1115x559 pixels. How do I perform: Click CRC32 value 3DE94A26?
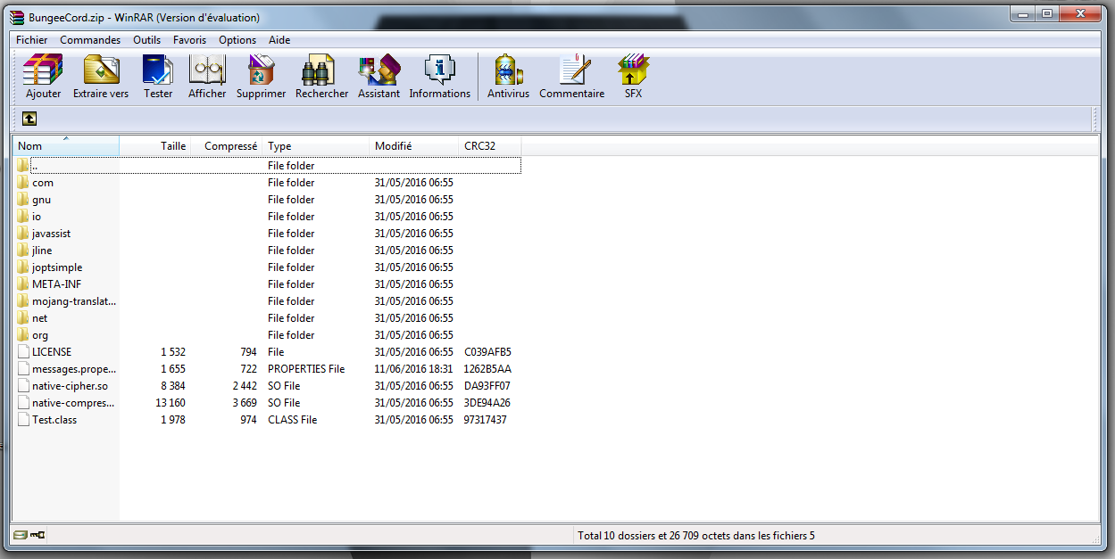coord(487,402)
